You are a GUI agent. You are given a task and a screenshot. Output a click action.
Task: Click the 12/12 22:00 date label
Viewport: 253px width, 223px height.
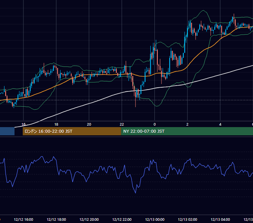pyautogui.click(x=122, y=219)
